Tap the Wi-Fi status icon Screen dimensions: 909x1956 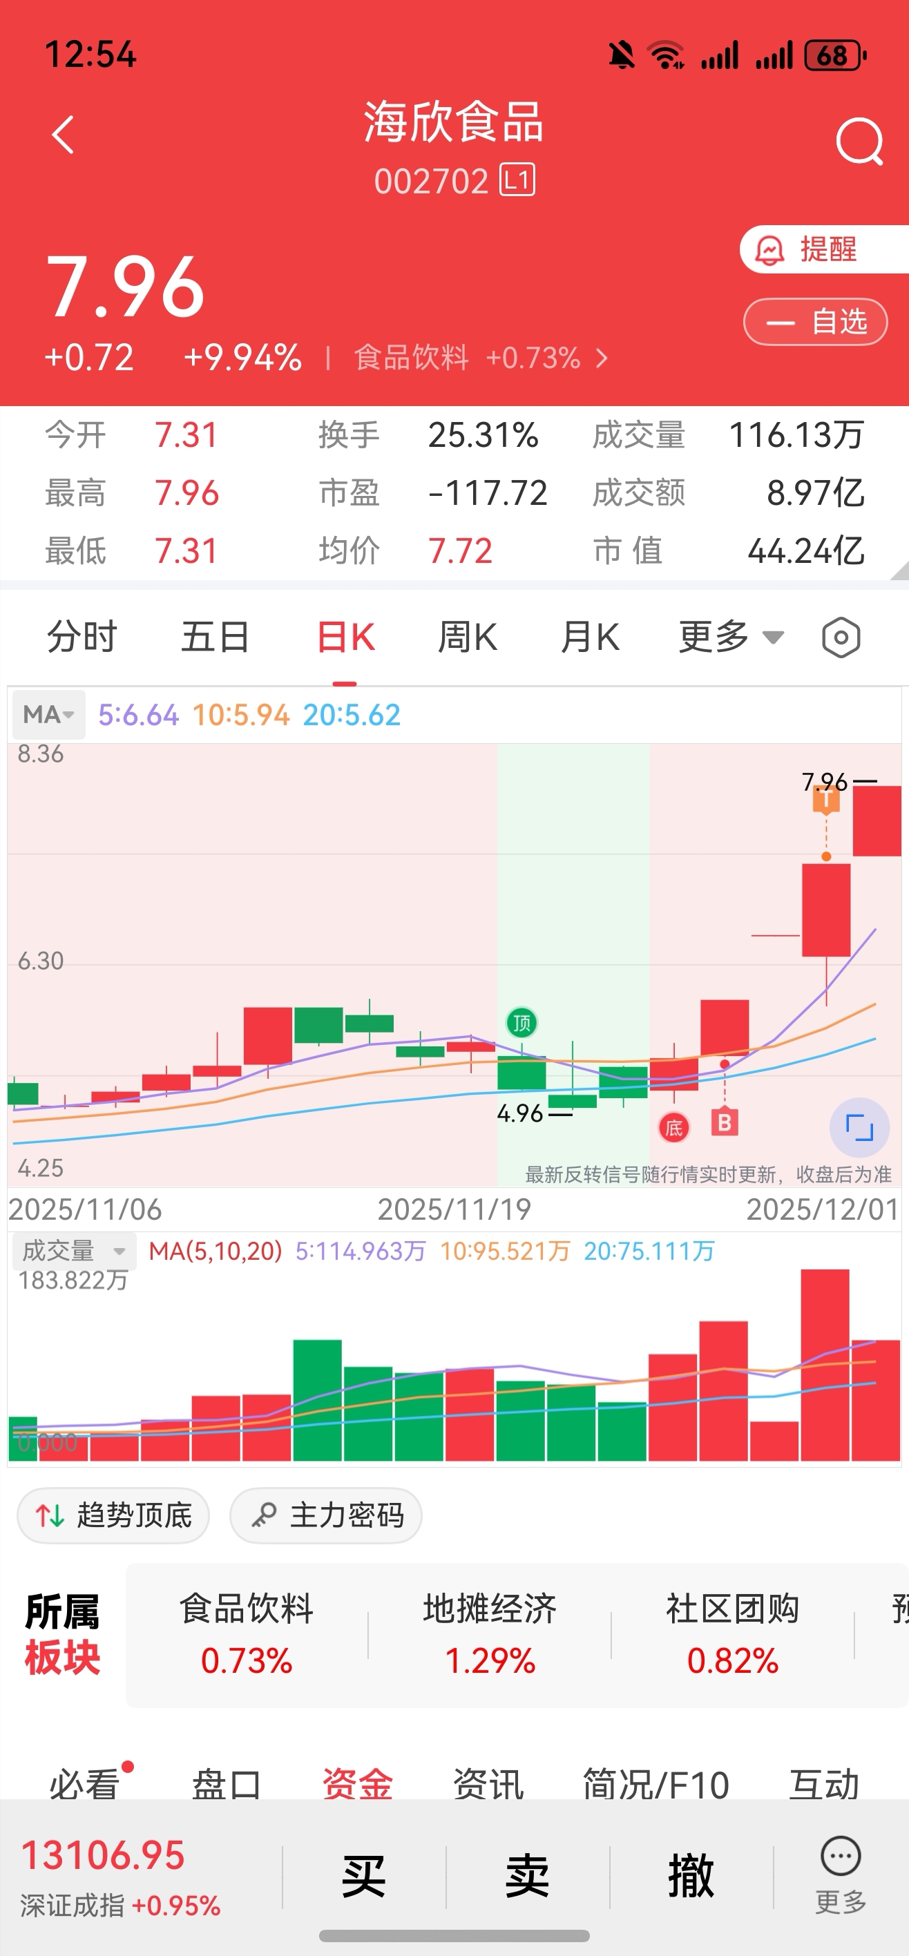[665, 55]
